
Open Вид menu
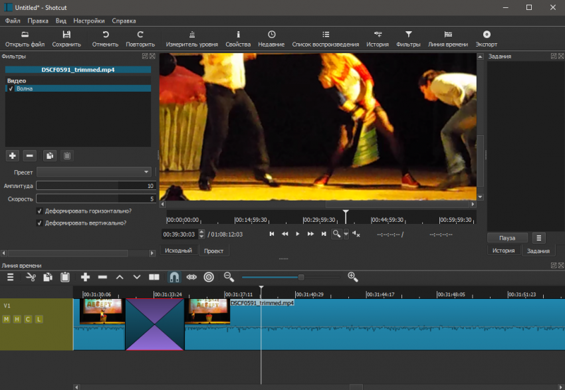61,21
